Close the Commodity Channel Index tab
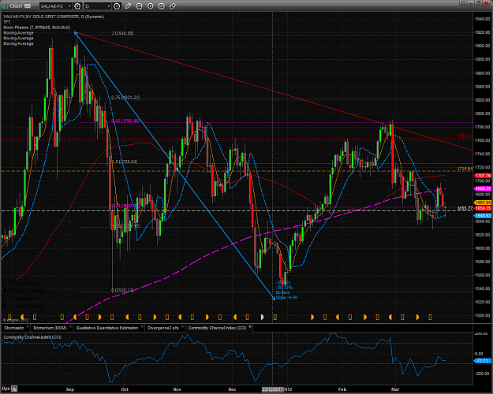This screenshot has height=394, width=493. 250,327
